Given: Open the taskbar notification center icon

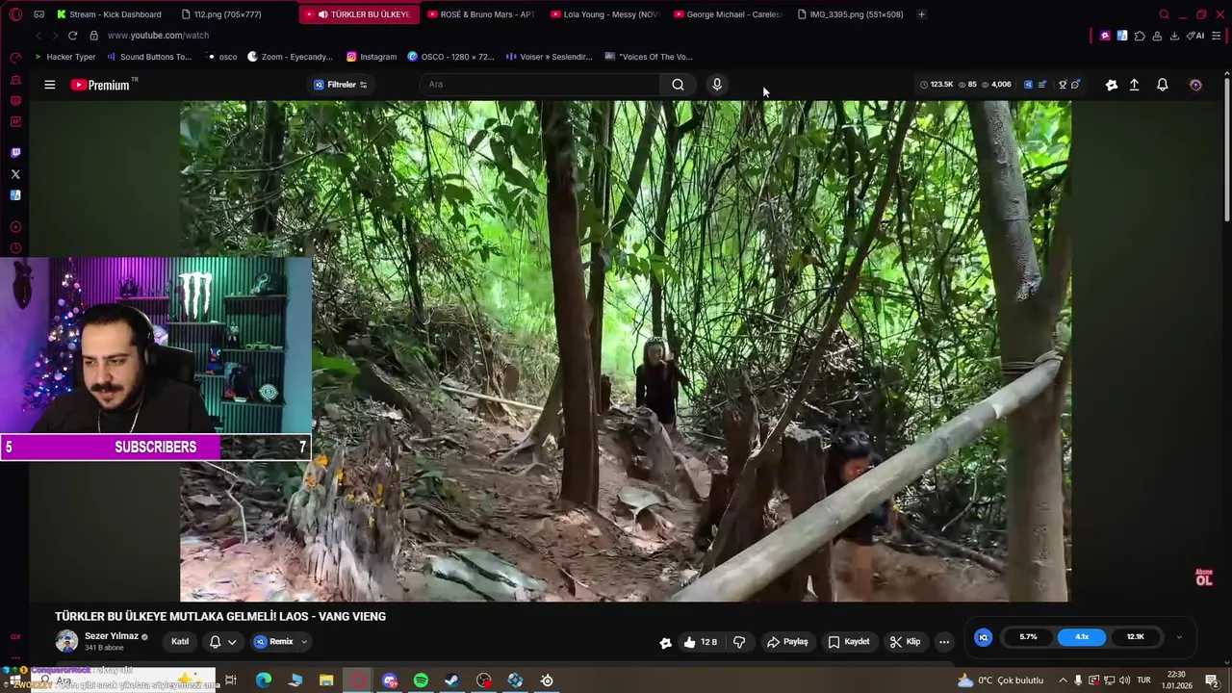Looking at the screenshot, I should click(1212, 680).
